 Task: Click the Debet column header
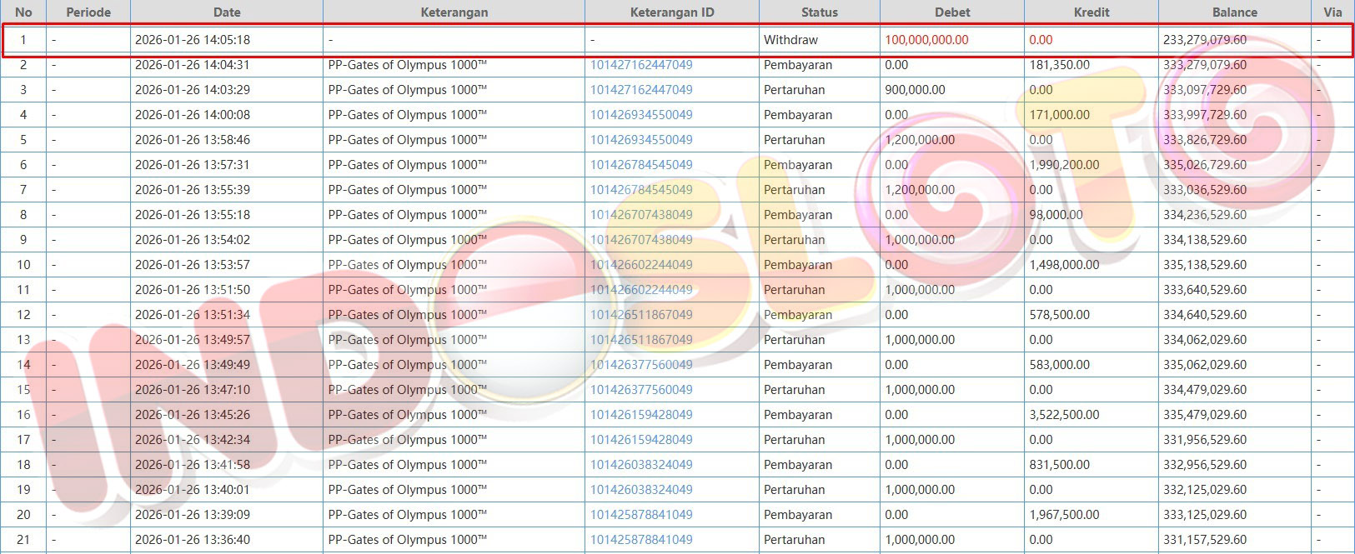pyautogui.click(x=951, y=12)
